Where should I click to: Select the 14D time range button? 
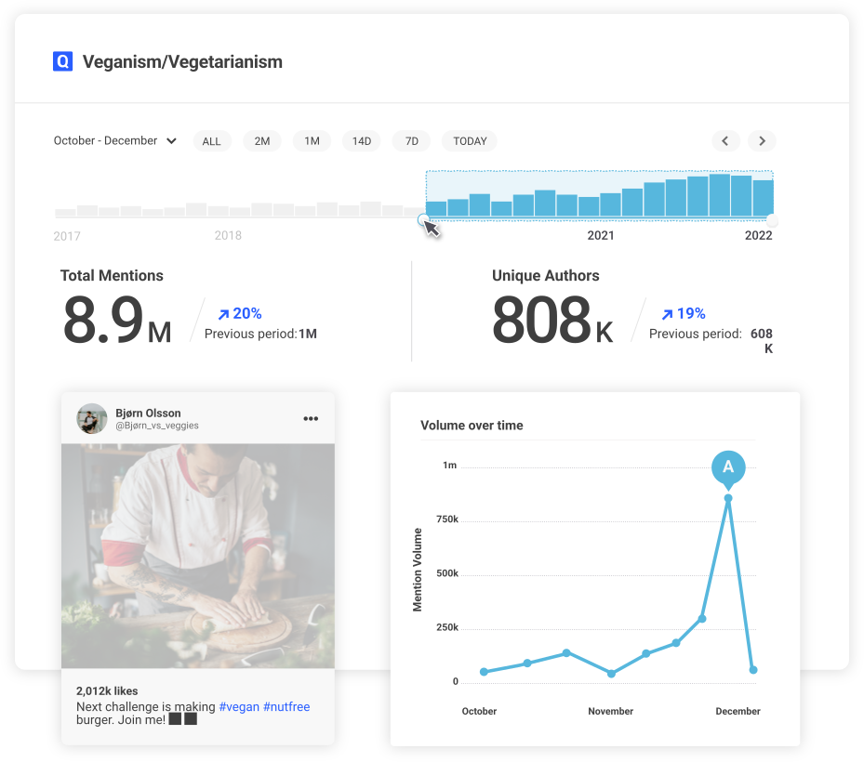pyautogui.click(x=362, y=141)
